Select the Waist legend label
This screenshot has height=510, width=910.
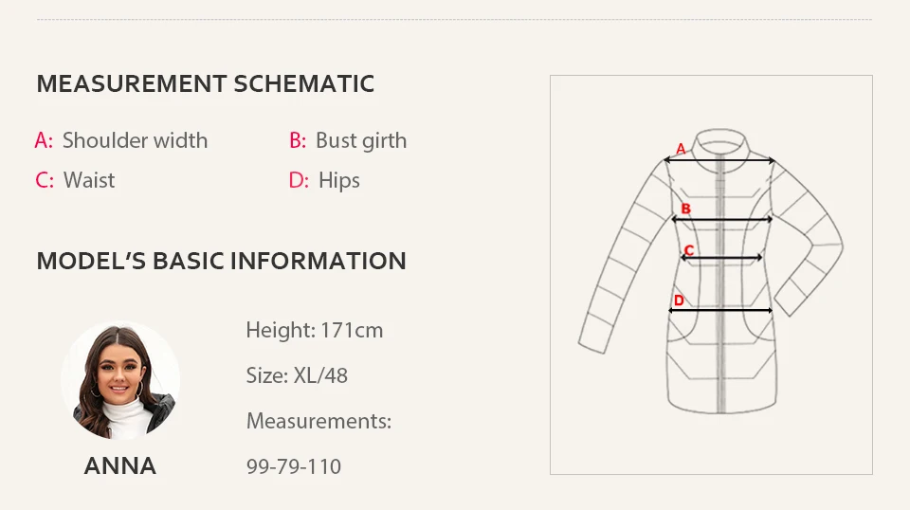89,180
